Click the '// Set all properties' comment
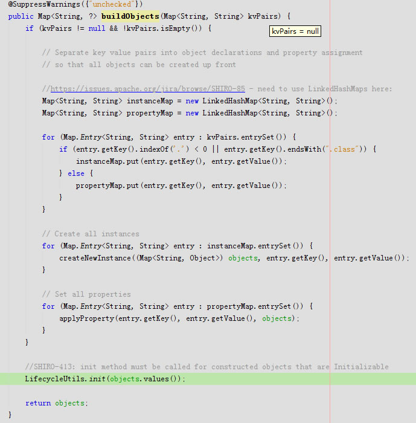The height and width of the screenshot is (423, 416). pyautogui.click(x=86, y=294)
